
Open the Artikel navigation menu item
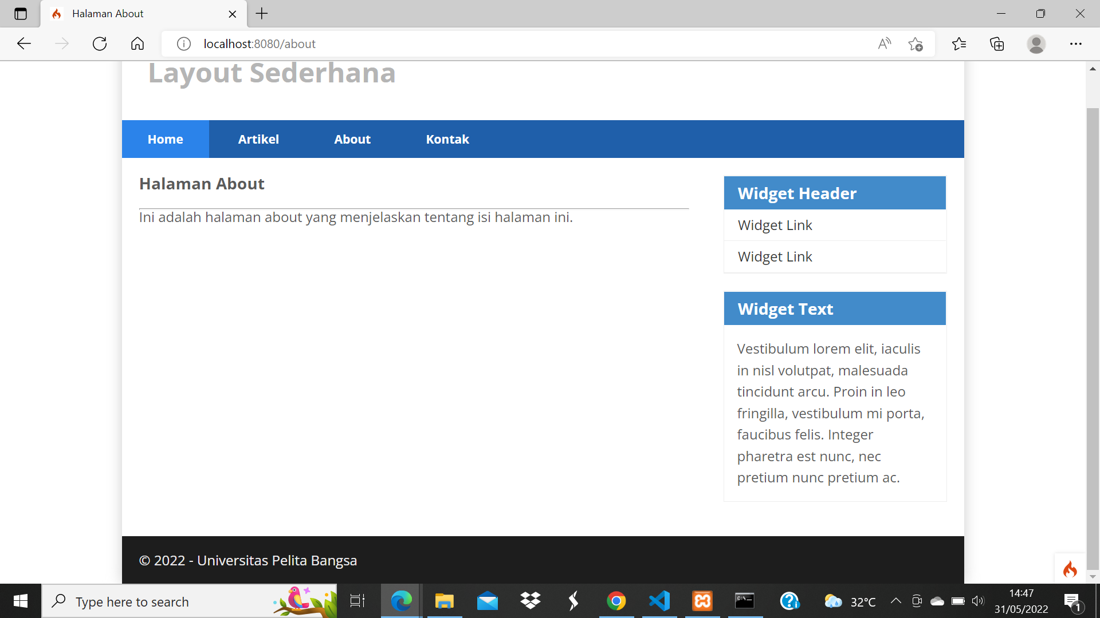click(258, 139)
